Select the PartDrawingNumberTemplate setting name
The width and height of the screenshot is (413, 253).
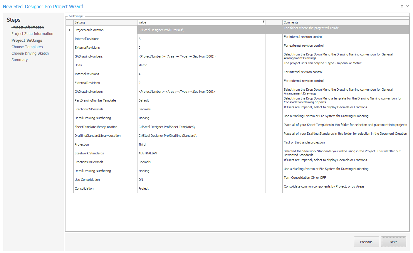(95, 100)
